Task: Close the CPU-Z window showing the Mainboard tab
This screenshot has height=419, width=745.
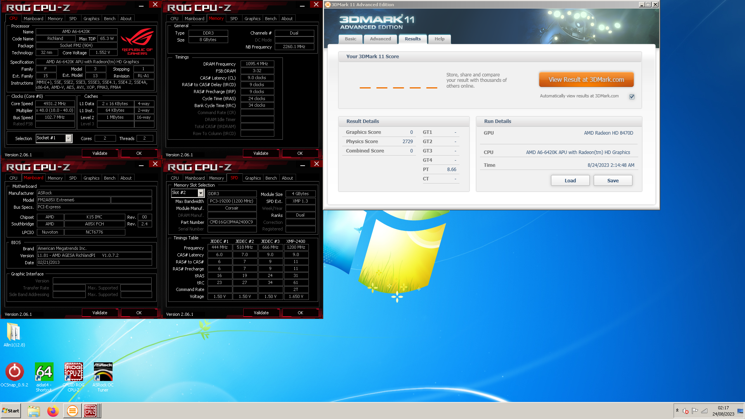Action: (x=155, y=164)
